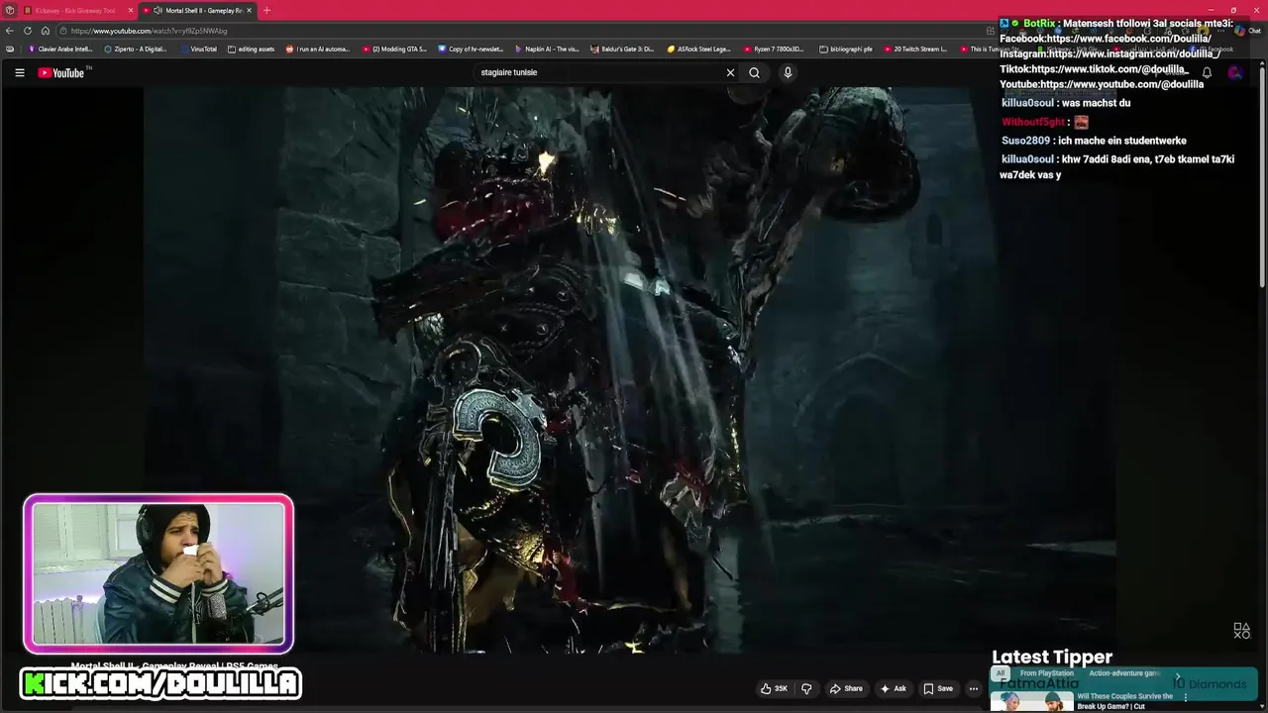Start voice search with the microphone

coord(788,72)
